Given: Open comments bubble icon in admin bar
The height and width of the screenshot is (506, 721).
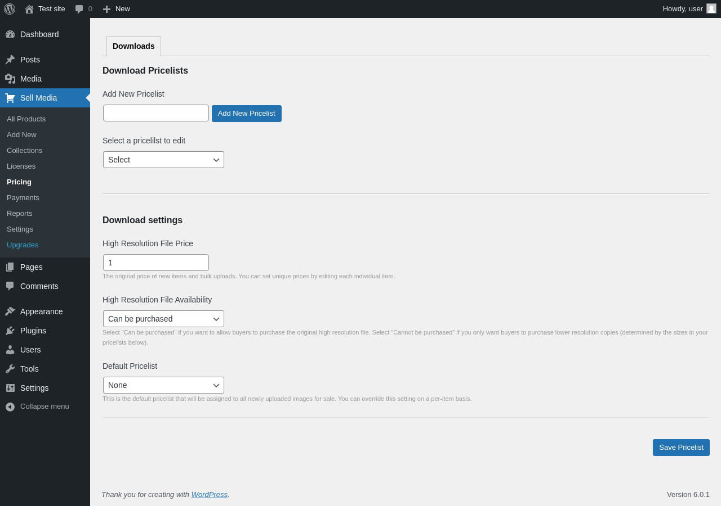Looking at the screenshot, I should 79,9.
